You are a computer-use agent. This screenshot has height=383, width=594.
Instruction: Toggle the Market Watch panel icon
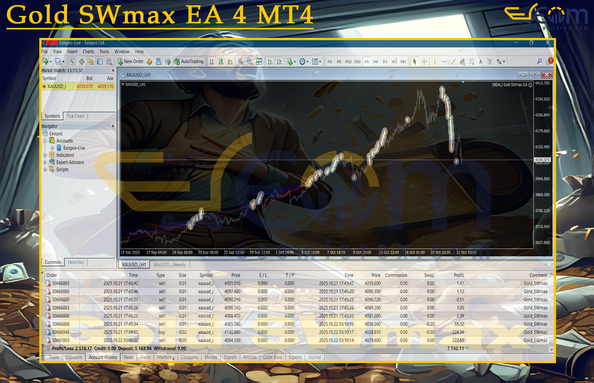[72, 62]
